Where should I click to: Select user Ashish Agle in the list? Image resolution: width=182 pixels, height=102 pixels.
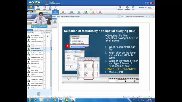[35, 41]
